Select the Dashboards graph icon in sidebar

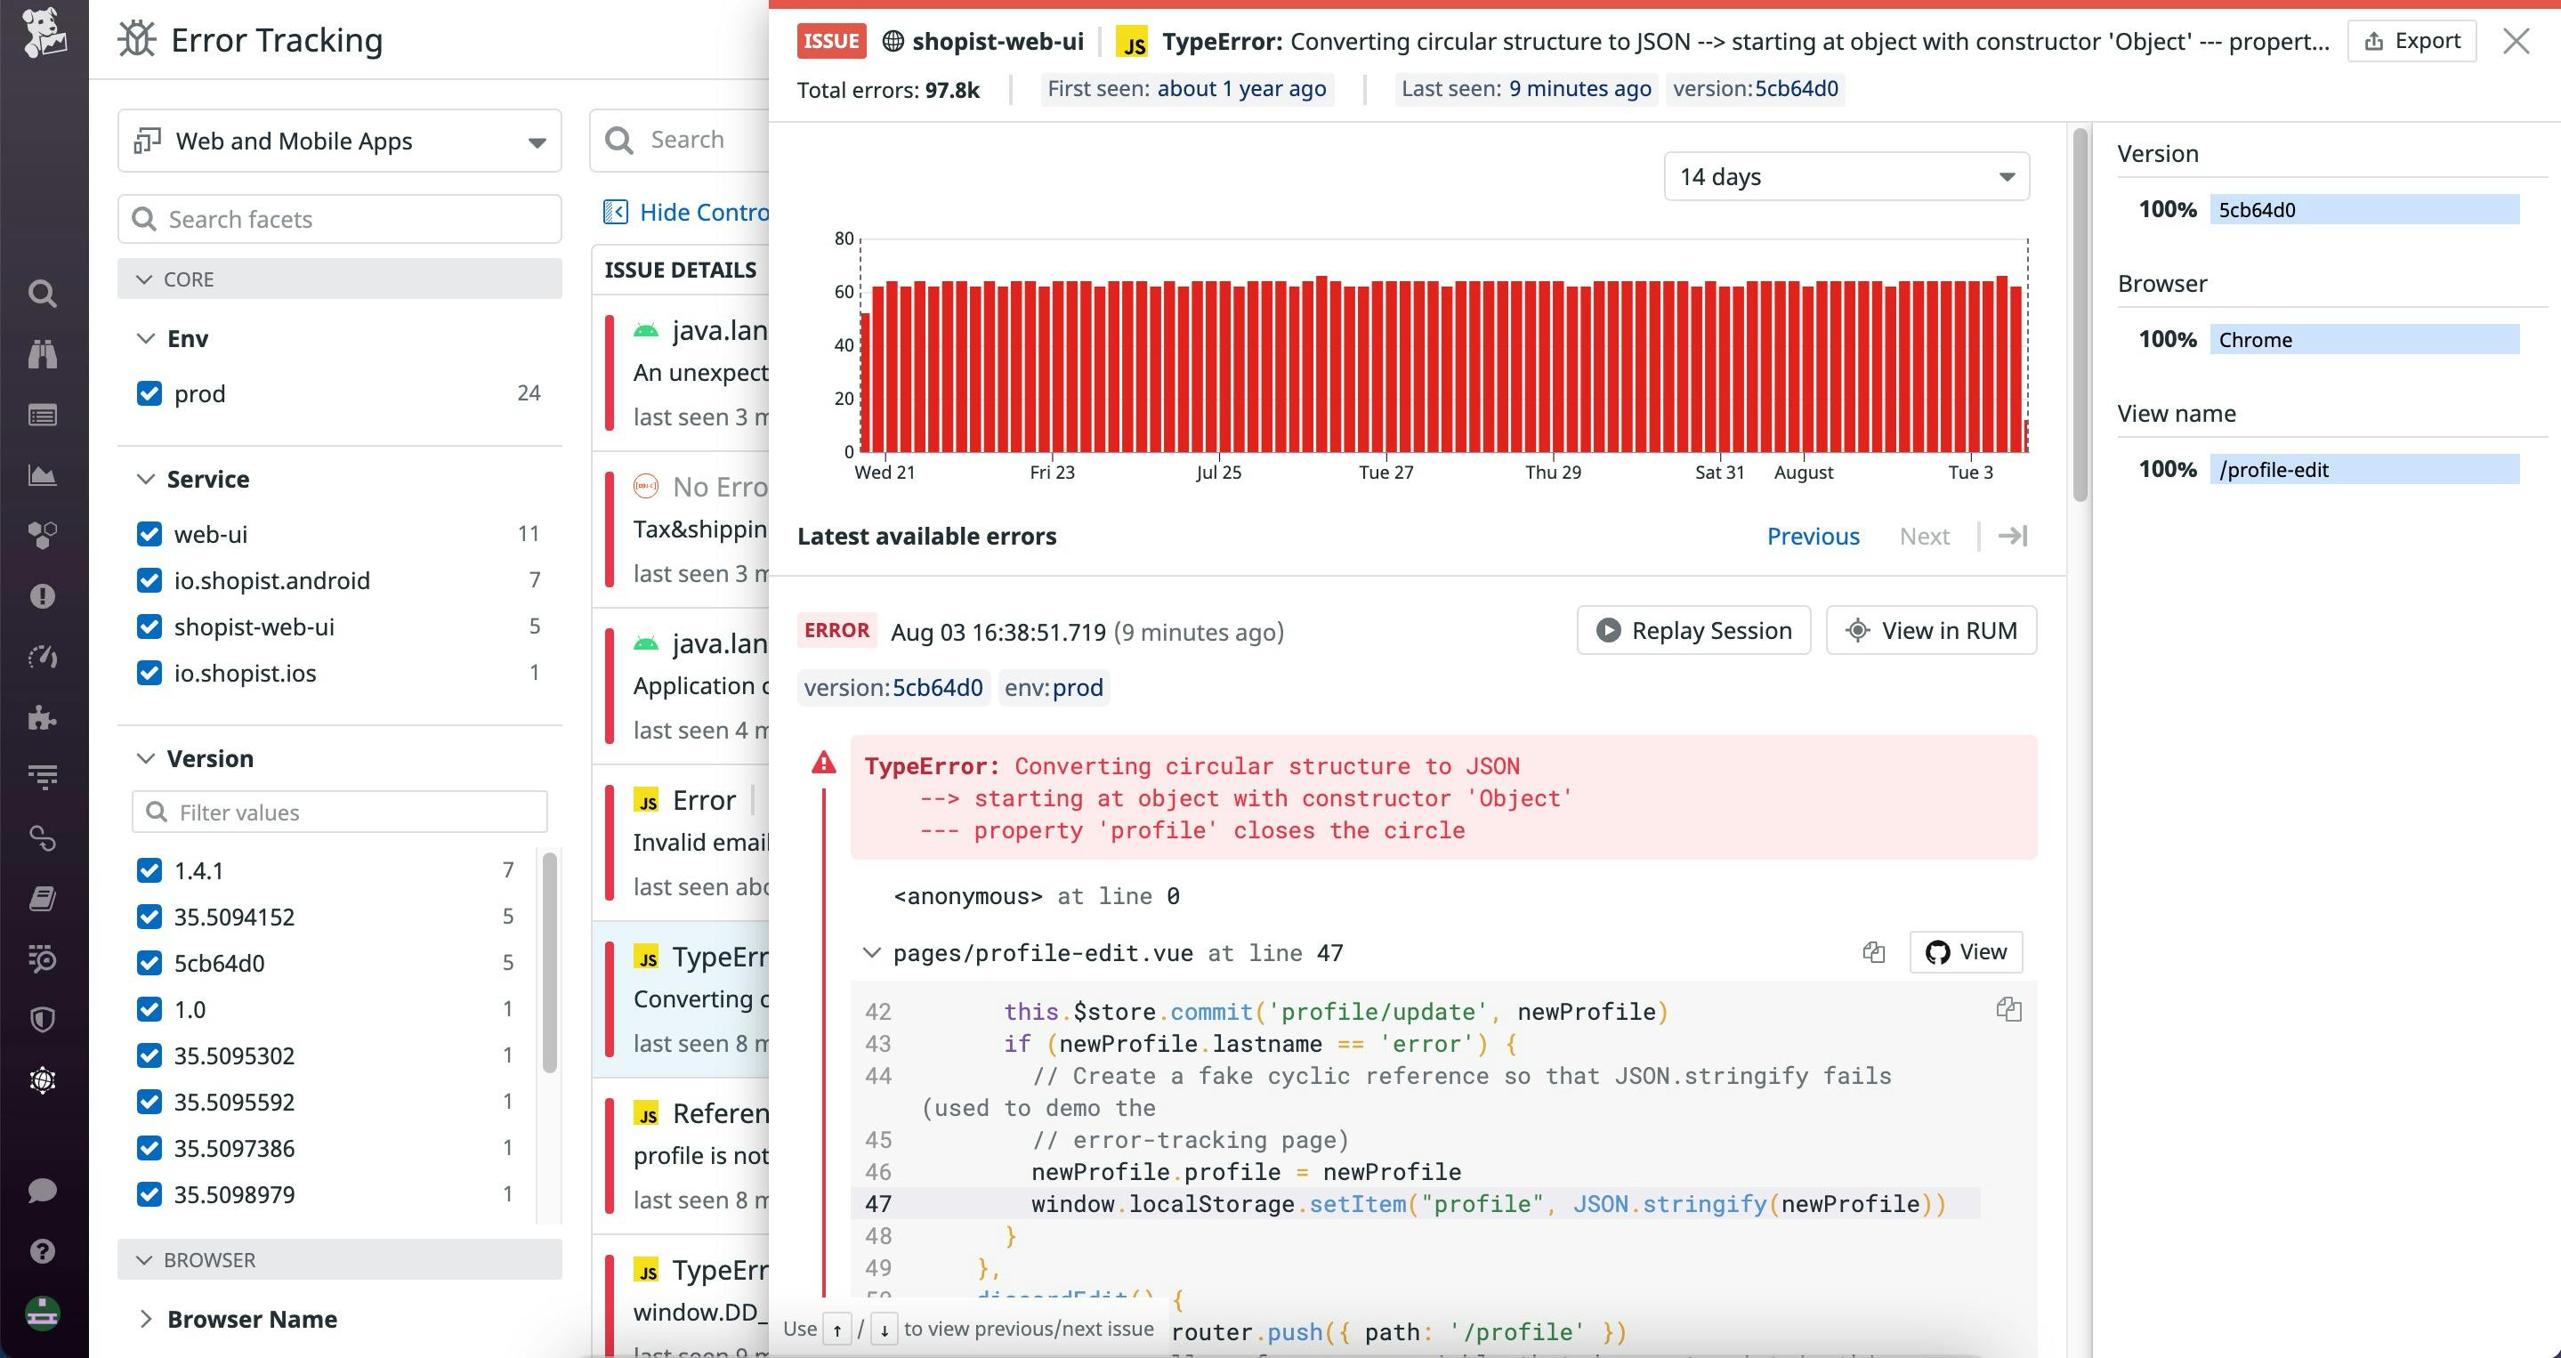[x=41, y=475]
